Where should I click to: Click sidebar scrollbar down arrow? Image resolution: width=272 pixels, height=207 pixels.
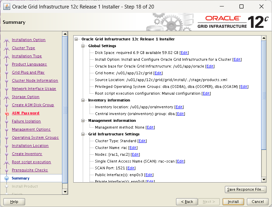(x=65, y=192)
